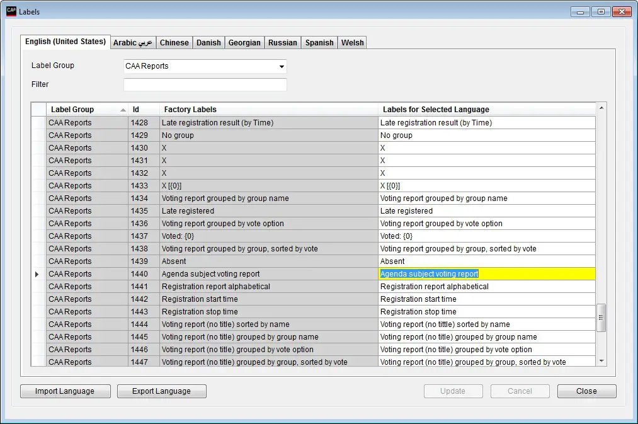638x424 pixels.
Task: Sort the grid by the Id column
Action: 137,109
